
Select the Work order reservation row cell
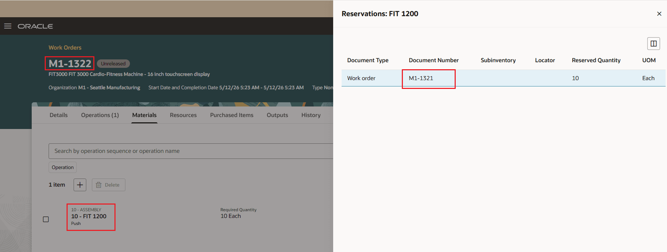(361, 78)
